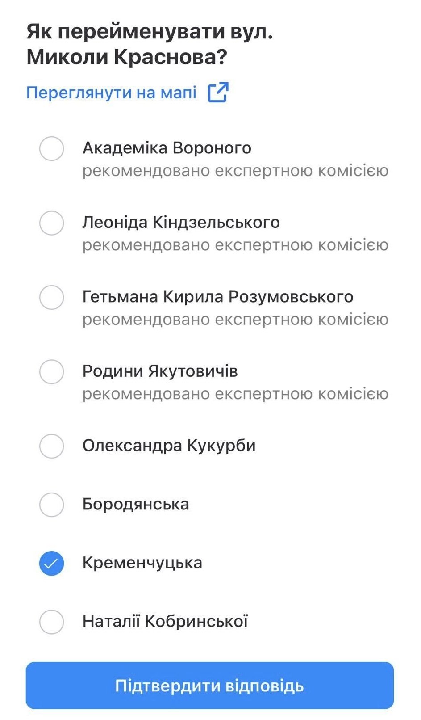Choose the Леоніда Кіндзельського radio button
The height and width of the screenshot is (720, 421).
pyautogui.click(x=51, y=223)
